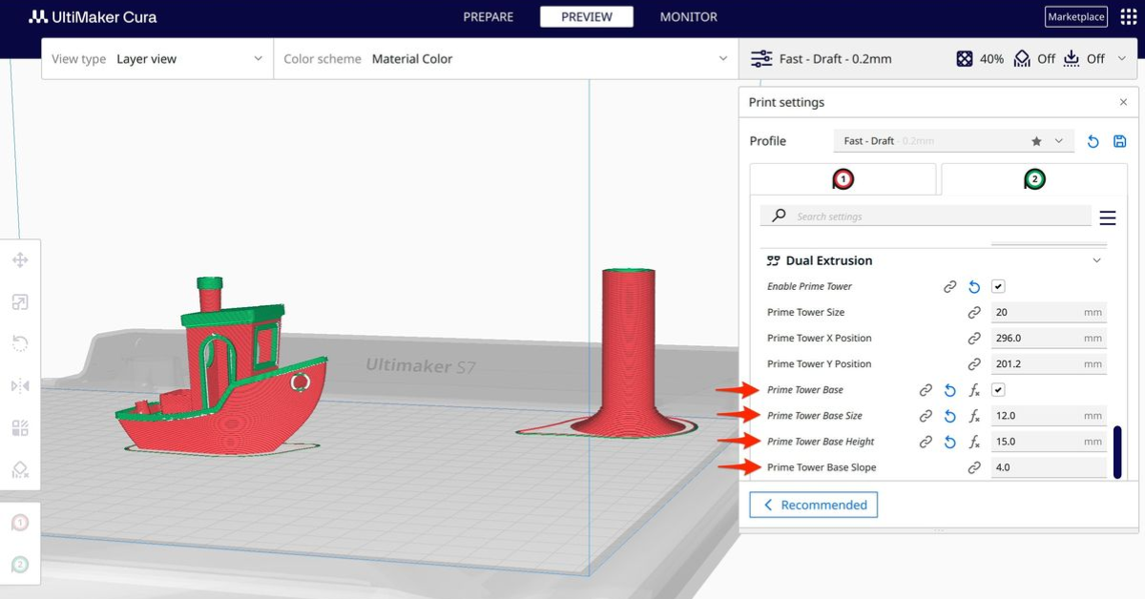Switch to the MONITOR tab

pos(687,16)
